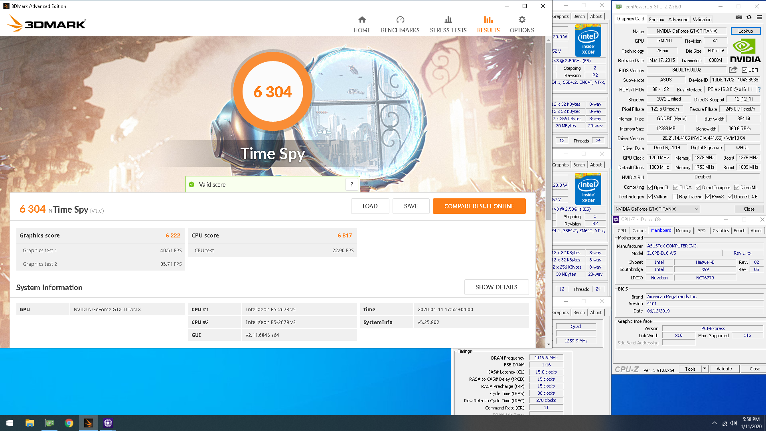This screenshot has width=766, height=431.
Task: Toggle the DirectML checkbox
Action: 736,187
